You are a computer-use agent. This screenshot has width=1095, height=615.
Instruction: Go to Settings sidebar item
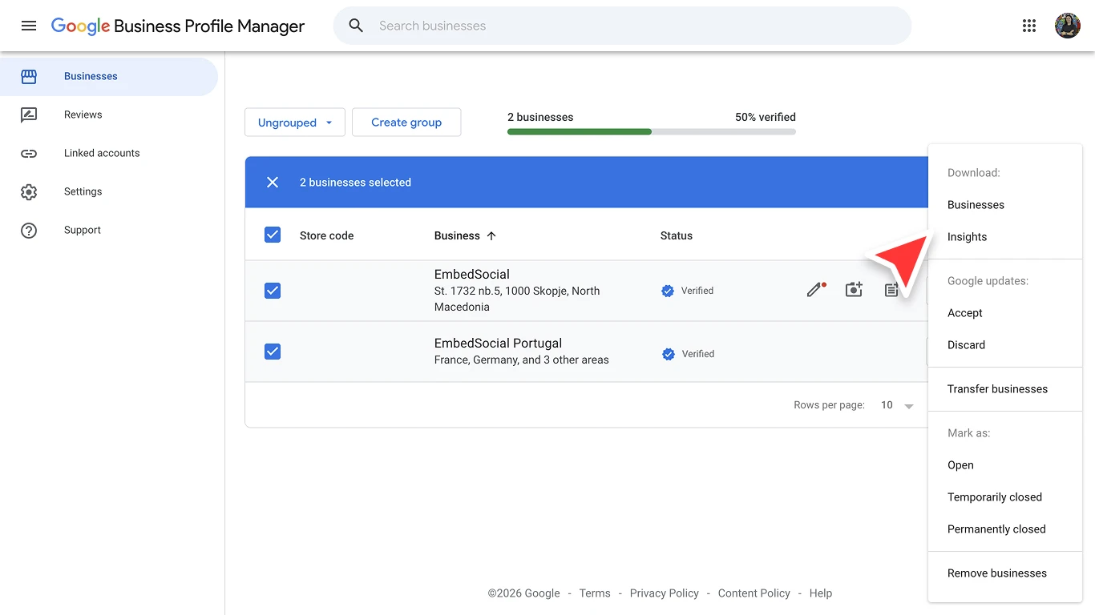click(109, 192)
